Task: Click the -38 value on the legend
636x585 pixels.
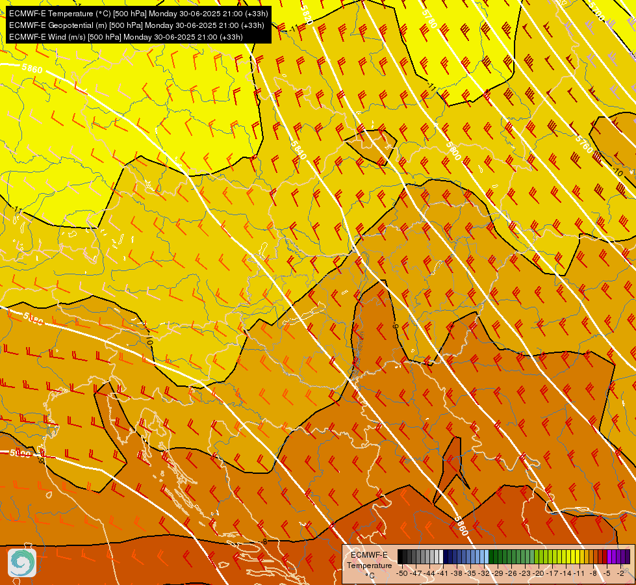Action: pyautogui.click(x=456, y=573)
